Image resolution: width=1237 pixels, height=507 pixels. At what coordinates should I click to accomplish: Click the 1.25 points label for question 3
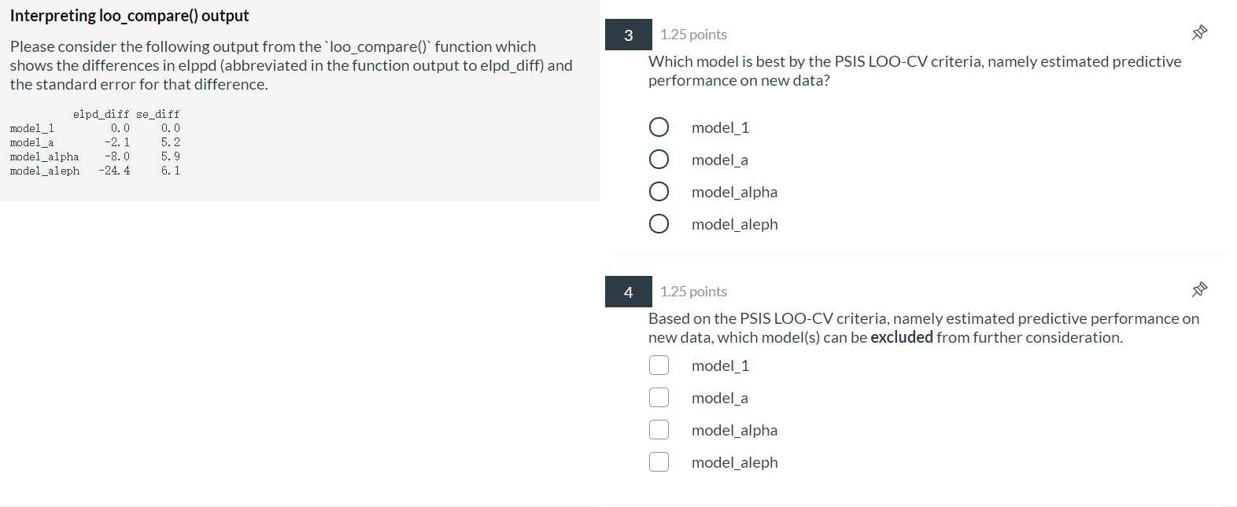coord(693,35)
